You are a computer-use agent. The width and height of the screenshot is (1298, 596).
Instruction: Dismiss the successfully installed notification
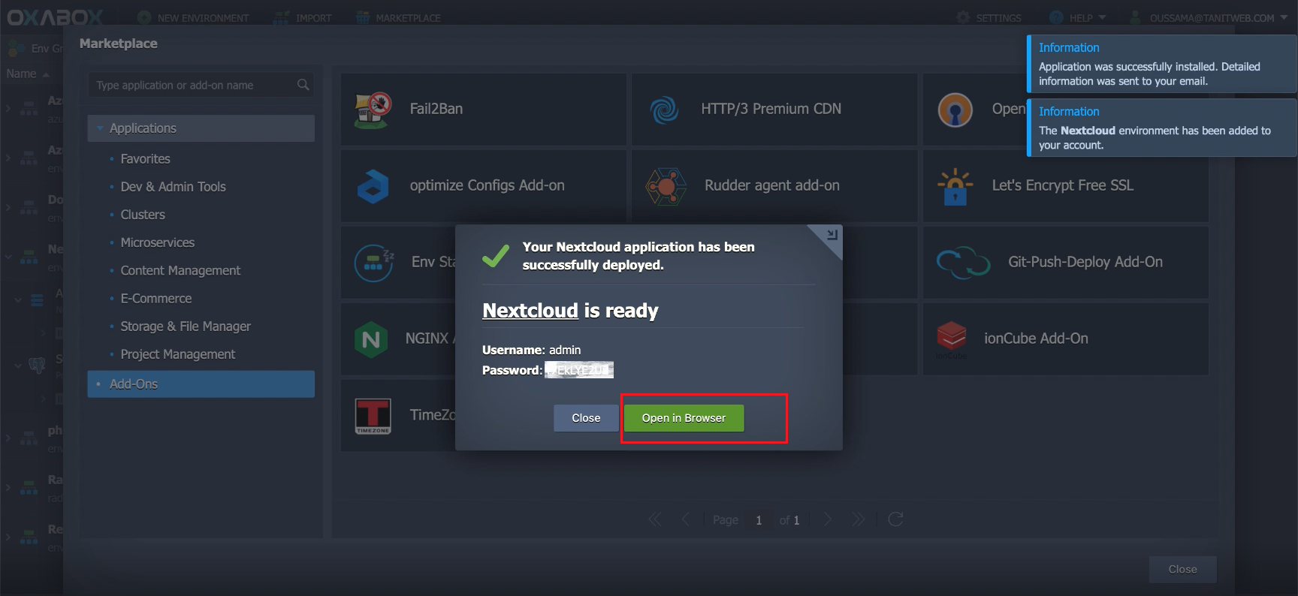pos(1162,64)
